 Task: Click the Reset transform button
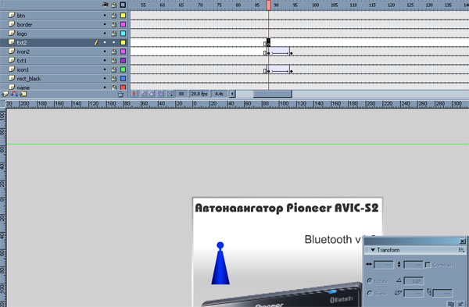click(461, 305)
